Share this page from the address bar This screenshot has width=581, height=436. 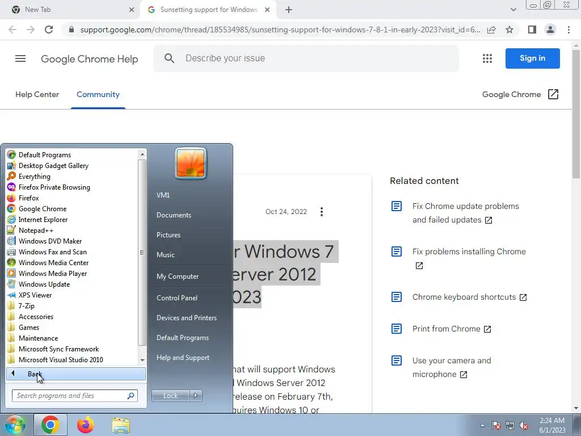tap(491, 30)
